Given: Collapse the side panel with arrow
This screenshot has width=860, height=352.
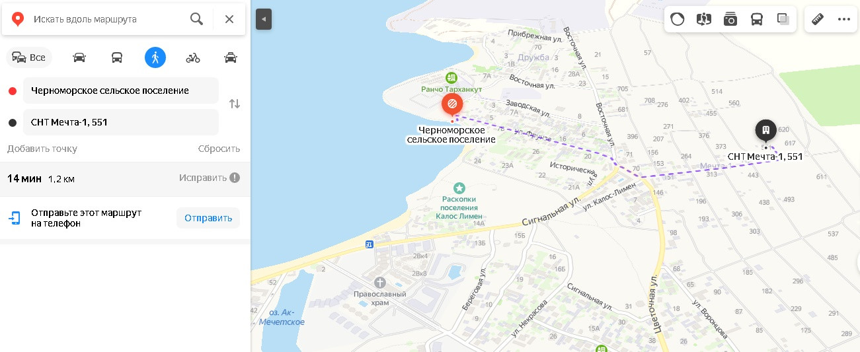Looking at the screenshot, I should pyautogui.click(x=264, y=19).
